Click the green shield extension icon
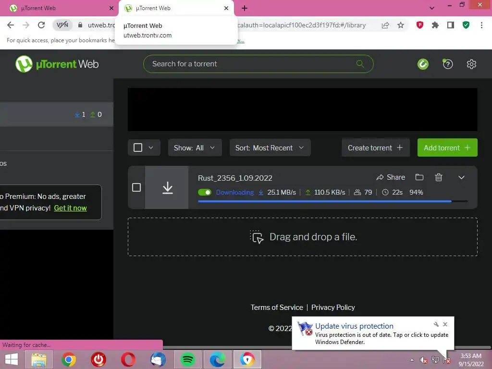Screen dimensions: 492x369 [466, 25]
